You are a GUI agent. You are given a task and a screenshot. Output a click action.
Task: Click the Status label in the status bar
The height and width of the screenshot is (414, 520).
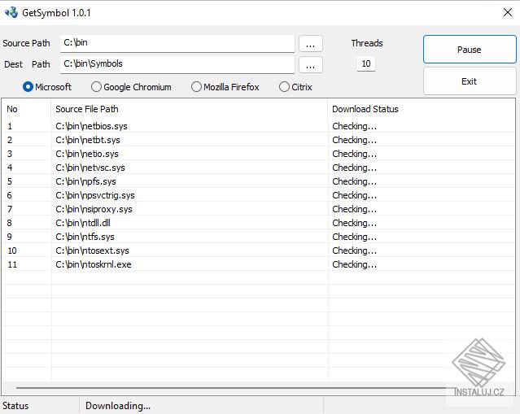coord(15,406)
